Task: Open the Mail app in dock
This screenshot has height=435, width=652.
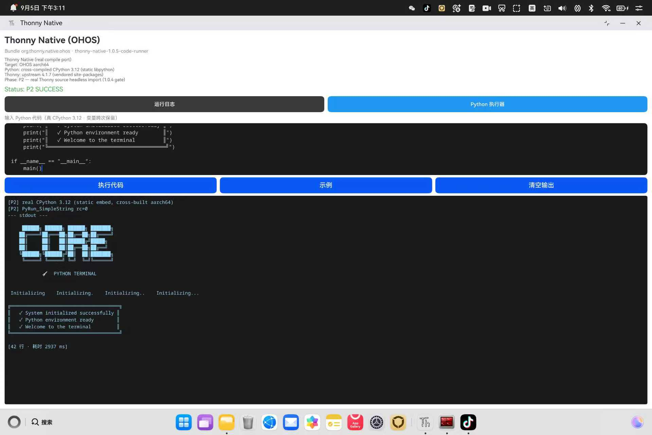Action: coord(291,422)
